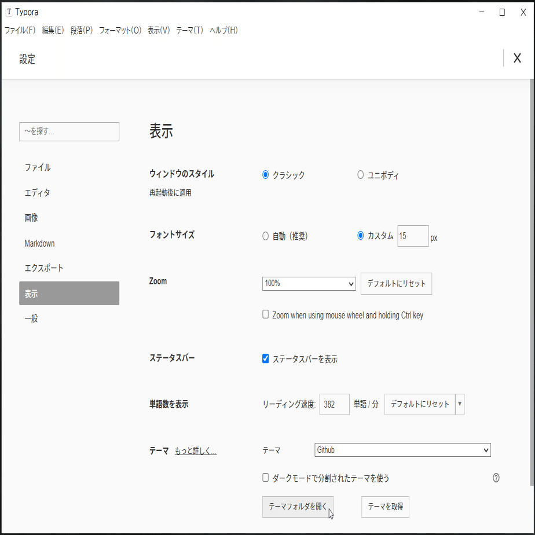Click the settings search field 〜を探す
The width and height of the screenshot is (535, 535).
pos(69,131)
